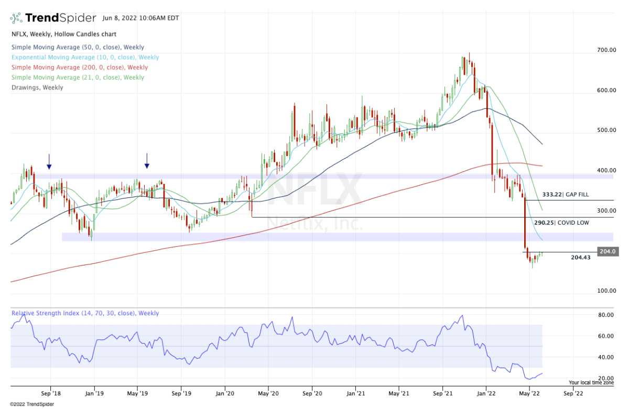Open the Drawings, Weekly legend entry
Image resolution: width=629 pixels, height=409 pixels.
37,87
